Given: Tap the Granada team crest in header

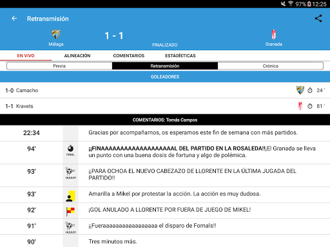Looking at the screenshot, I should pyautogui.click(x=273, y=34).
